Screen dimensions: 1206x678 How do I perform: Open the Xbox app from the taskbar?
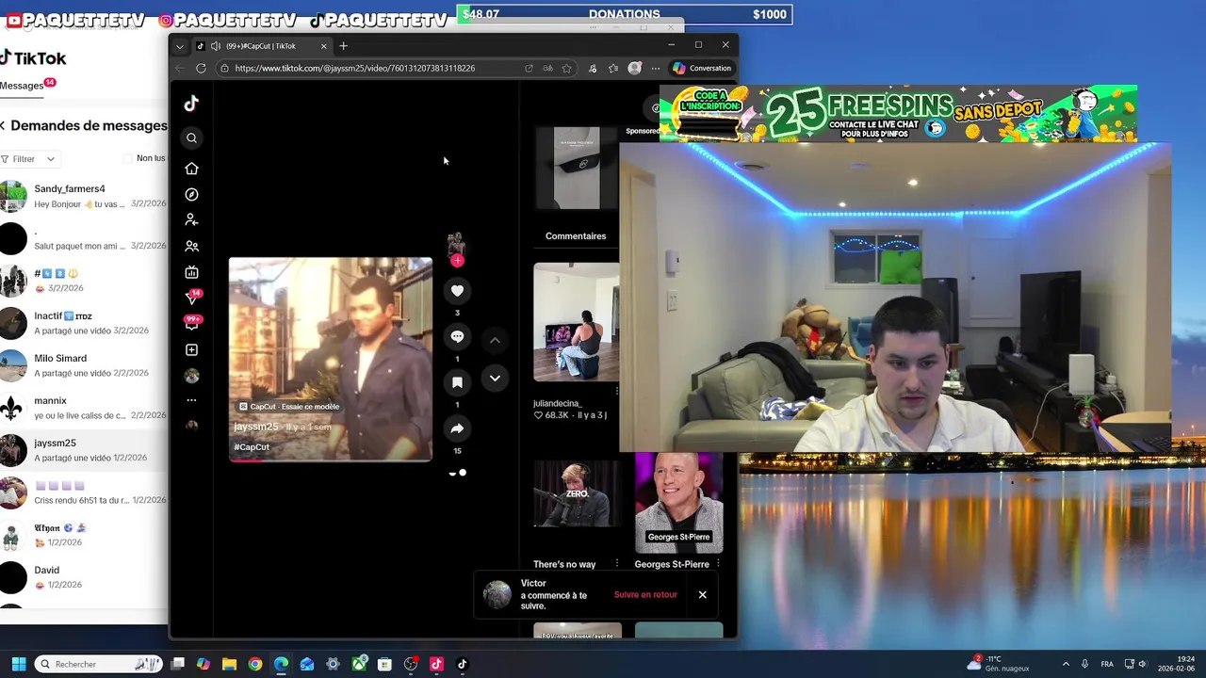point(359,664)
